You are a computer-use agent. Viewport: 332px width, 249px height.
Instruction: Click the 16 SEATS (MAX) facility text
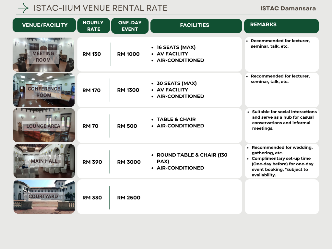click(176, 47)
